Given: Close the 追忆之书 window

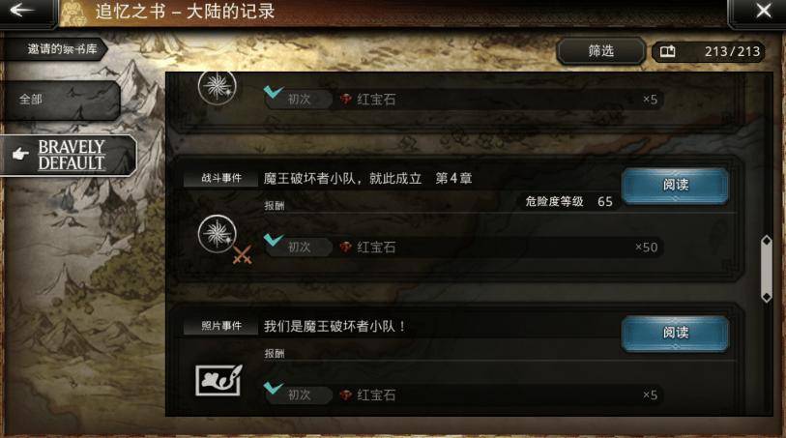Looking at the screenshot, I should pos(764,10).
